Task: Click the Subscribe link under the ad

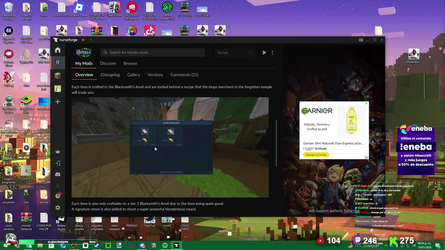Action: (351, 211)
